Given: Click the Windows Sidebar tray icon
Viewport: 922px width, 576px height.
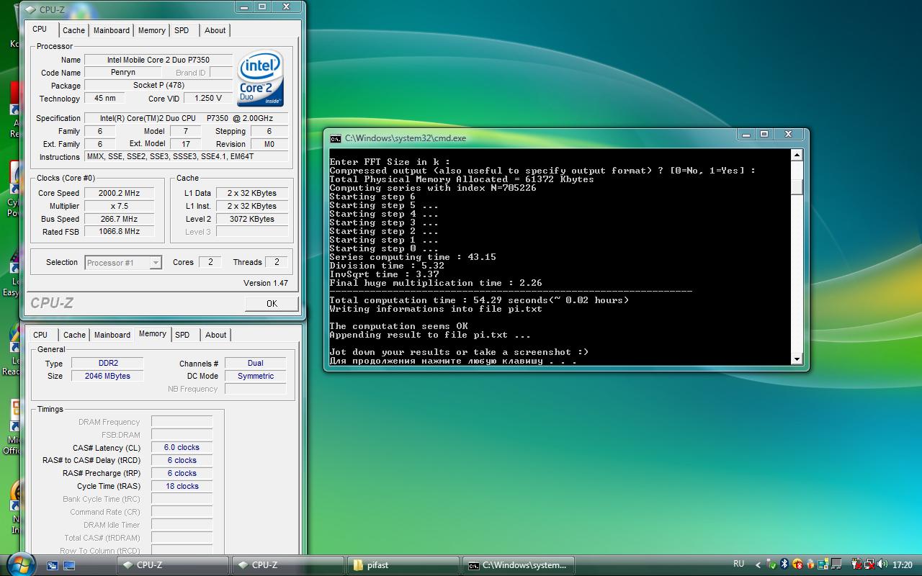Looking at the screenshot, I should 823,564.
